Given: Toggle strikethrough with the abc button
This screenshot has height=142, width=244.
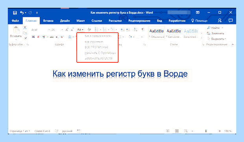Looking at the screenshot, I should pos(52,37).
